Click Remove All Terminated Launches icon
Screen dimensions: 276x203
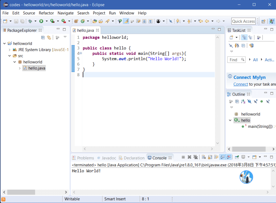coord(196,157)
